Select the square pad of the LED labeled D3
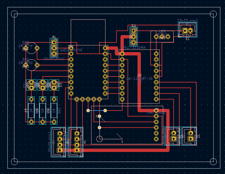 pyautogui.click(x=54, y=88)
